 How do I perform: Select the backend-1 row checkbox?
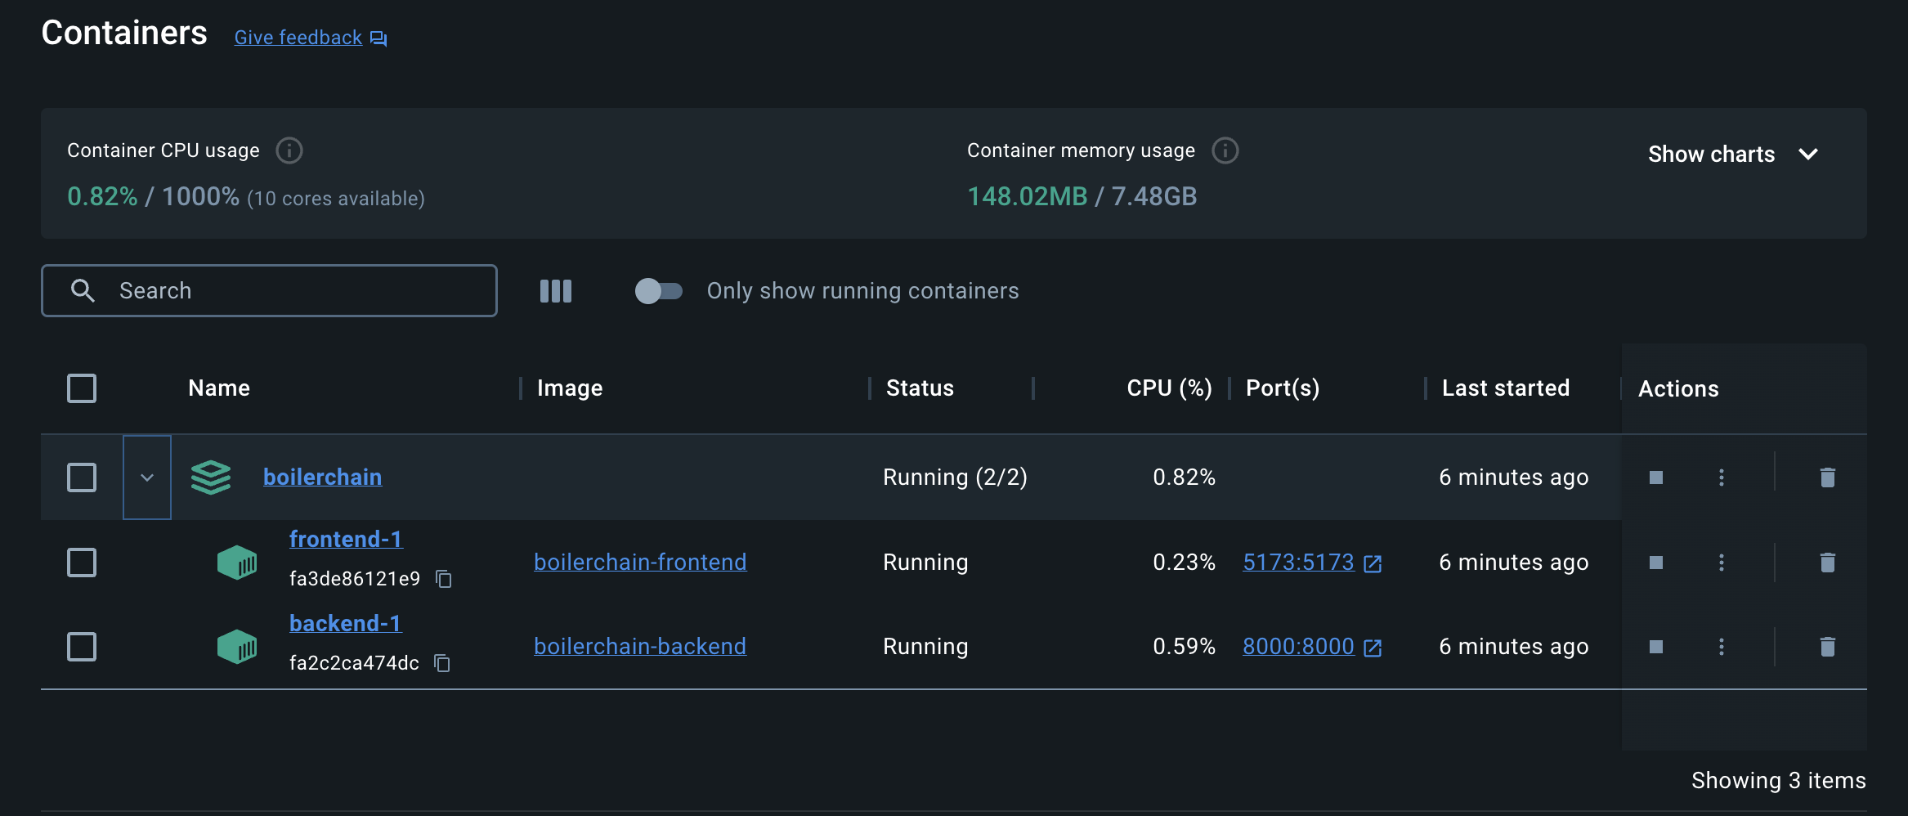pyautogui.click(x=82, y=647)
